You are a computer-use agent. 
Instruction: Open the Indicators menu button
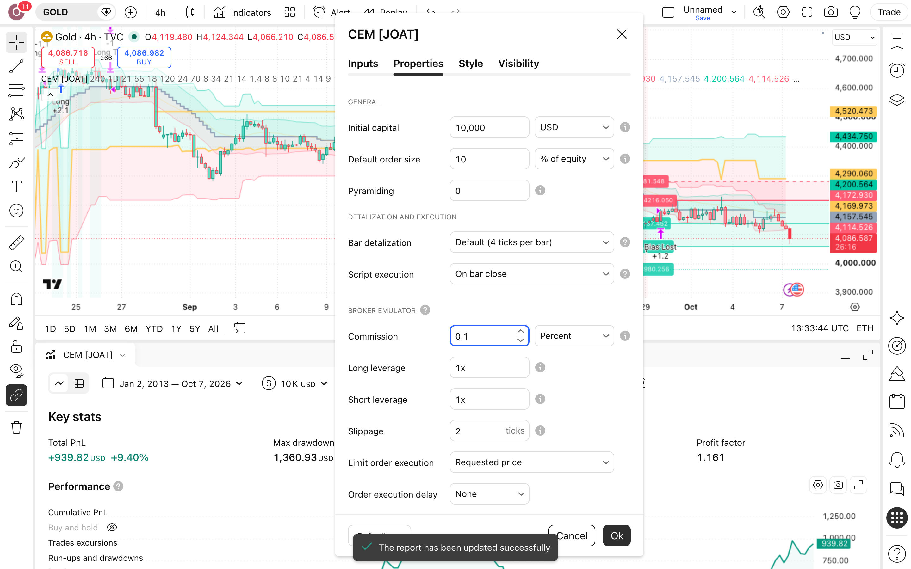pyautogui.click(x=242, y=12)
